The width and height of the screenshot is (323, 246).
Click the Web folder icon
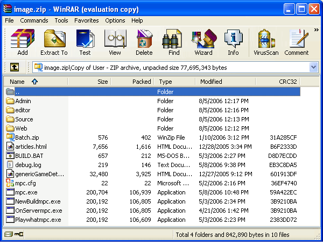10,128
